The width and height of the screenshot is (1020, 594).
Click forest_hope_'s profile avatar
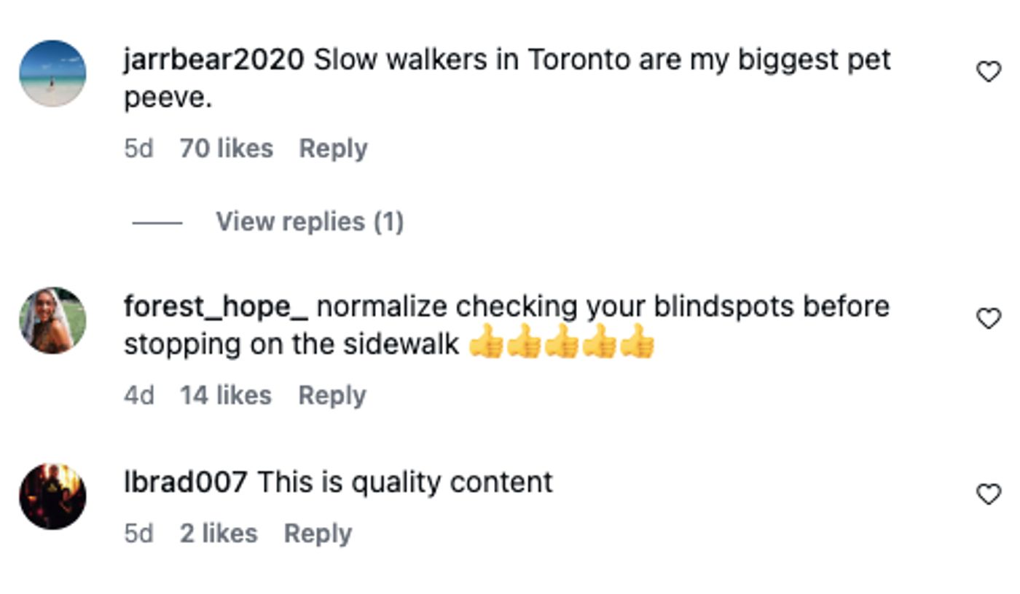52,320
